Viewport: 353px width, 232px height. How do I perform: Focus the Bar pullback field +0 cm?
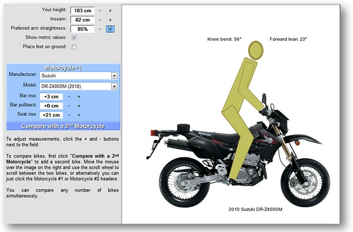coord(51,106)
